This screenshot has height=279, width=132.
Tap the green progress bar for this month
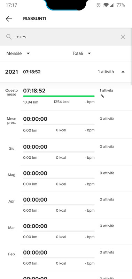tap(59, 96)
